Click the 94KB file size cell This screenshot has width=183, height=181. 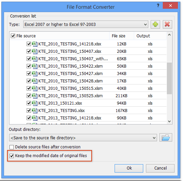click(x=122, y=103)
